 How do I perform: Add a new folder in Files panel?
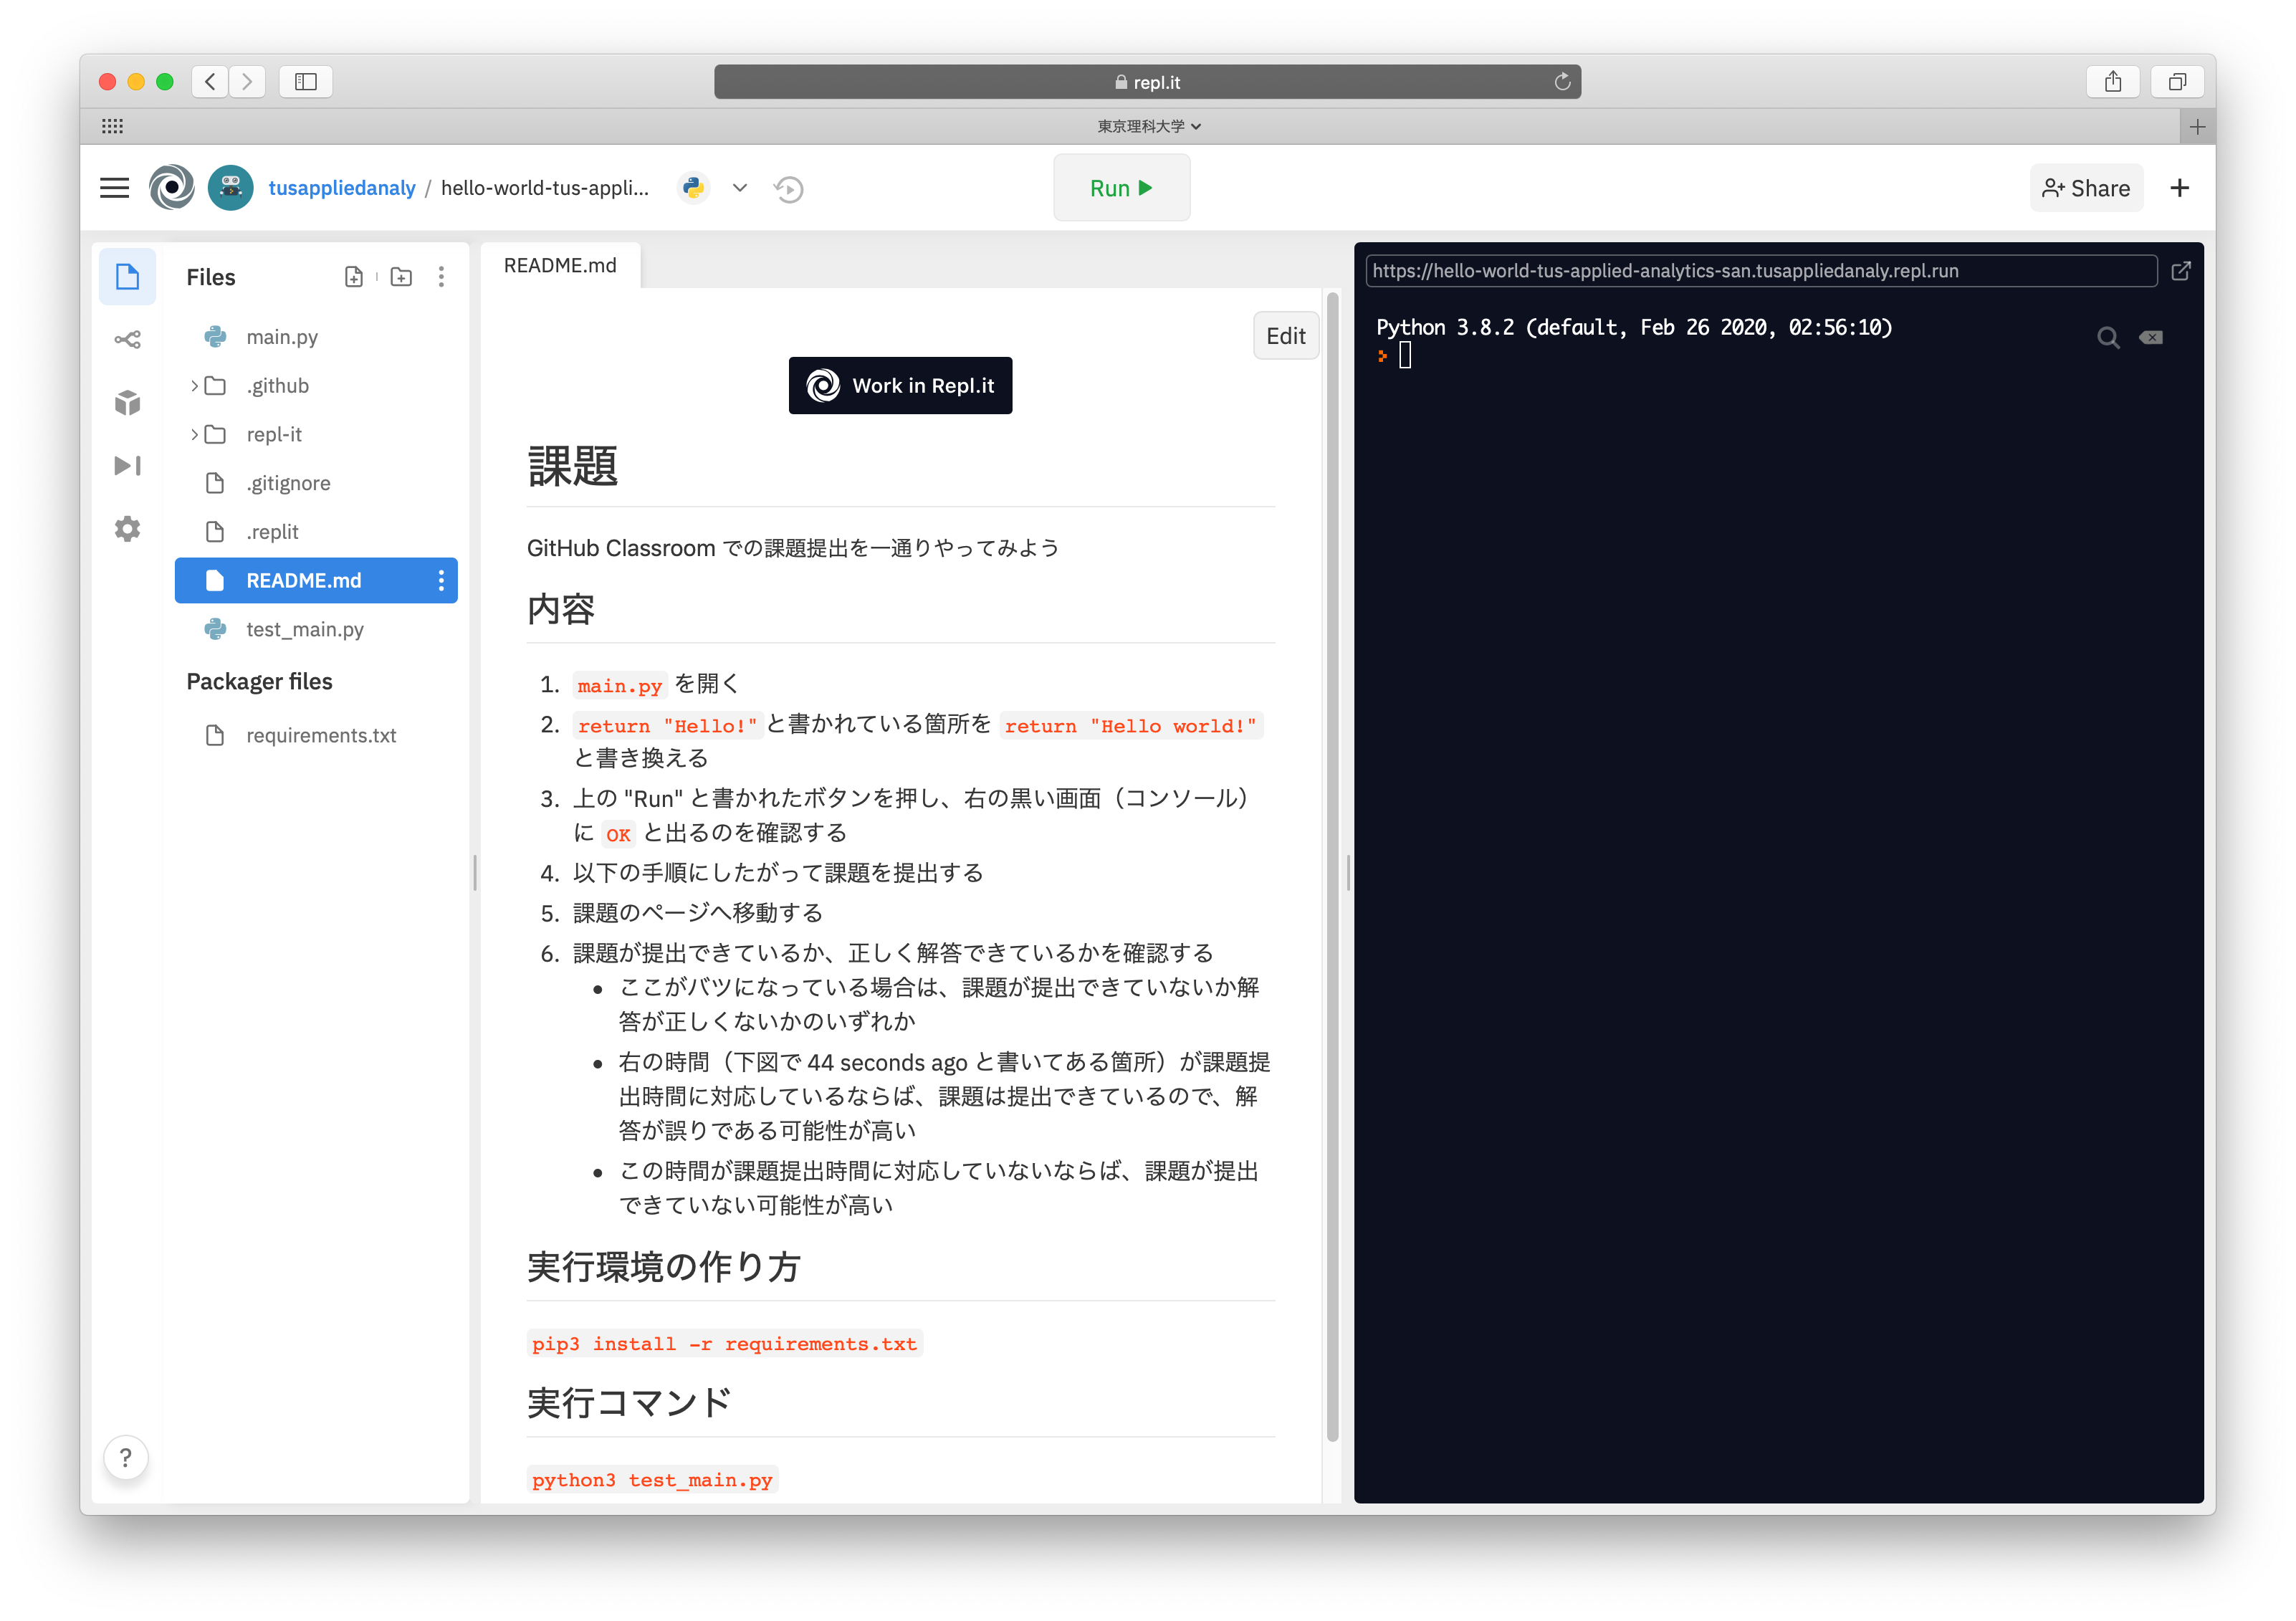tap(401, 277)
